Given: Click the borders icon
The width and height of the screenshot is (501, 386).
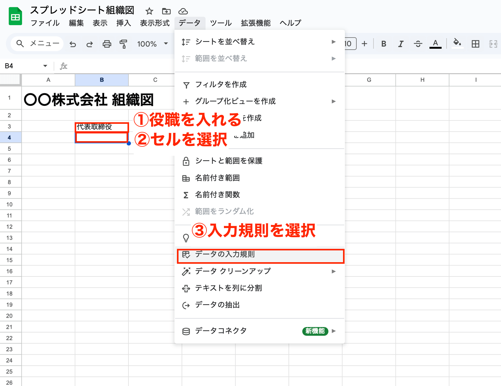Looking at the screenshot, I should click(475, 44).
